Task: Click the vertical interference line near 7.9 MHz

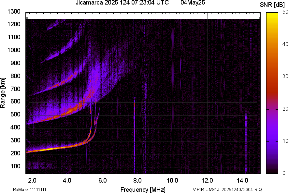Action: (135, 135)
